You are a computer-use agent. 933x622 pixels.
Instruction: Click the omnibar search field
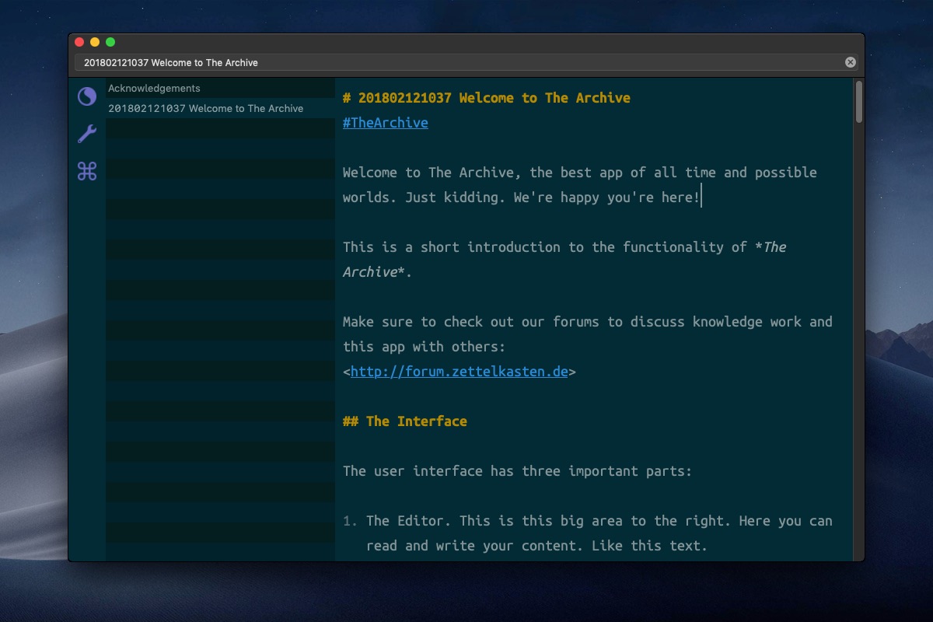tap(466, 62)
